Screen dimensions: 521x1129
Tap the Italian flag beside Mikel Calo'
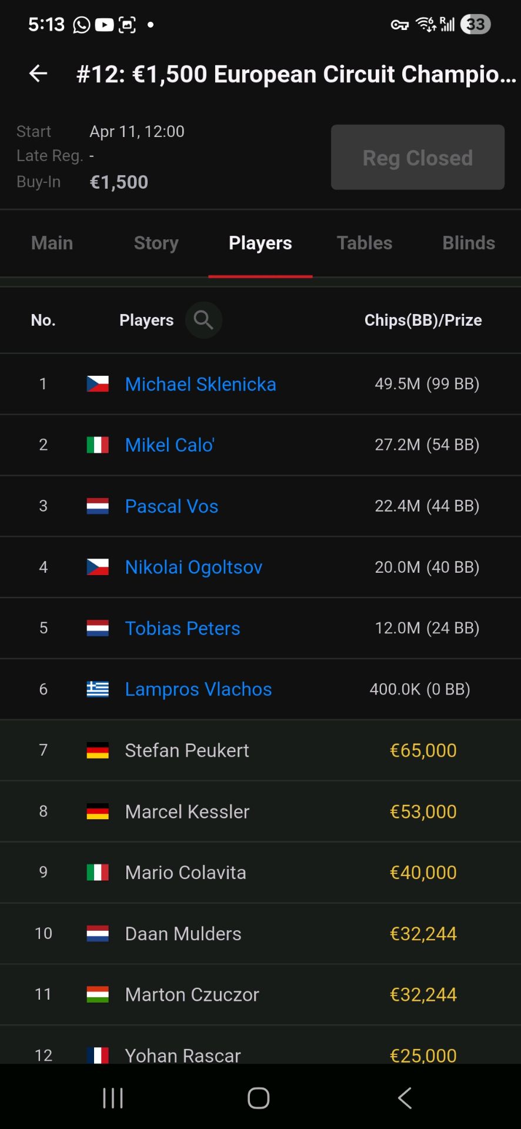(x=98, y=445)
